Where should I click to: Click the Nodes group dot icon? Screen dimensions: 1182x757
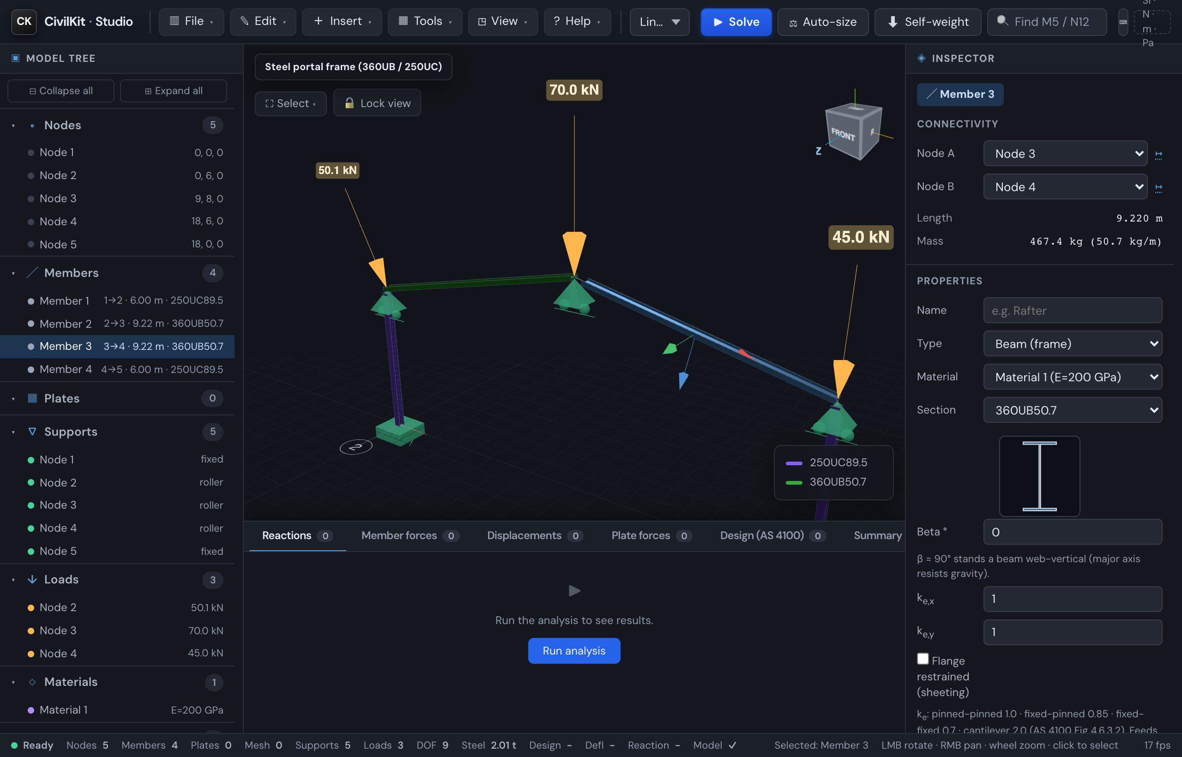click(32, 126)
